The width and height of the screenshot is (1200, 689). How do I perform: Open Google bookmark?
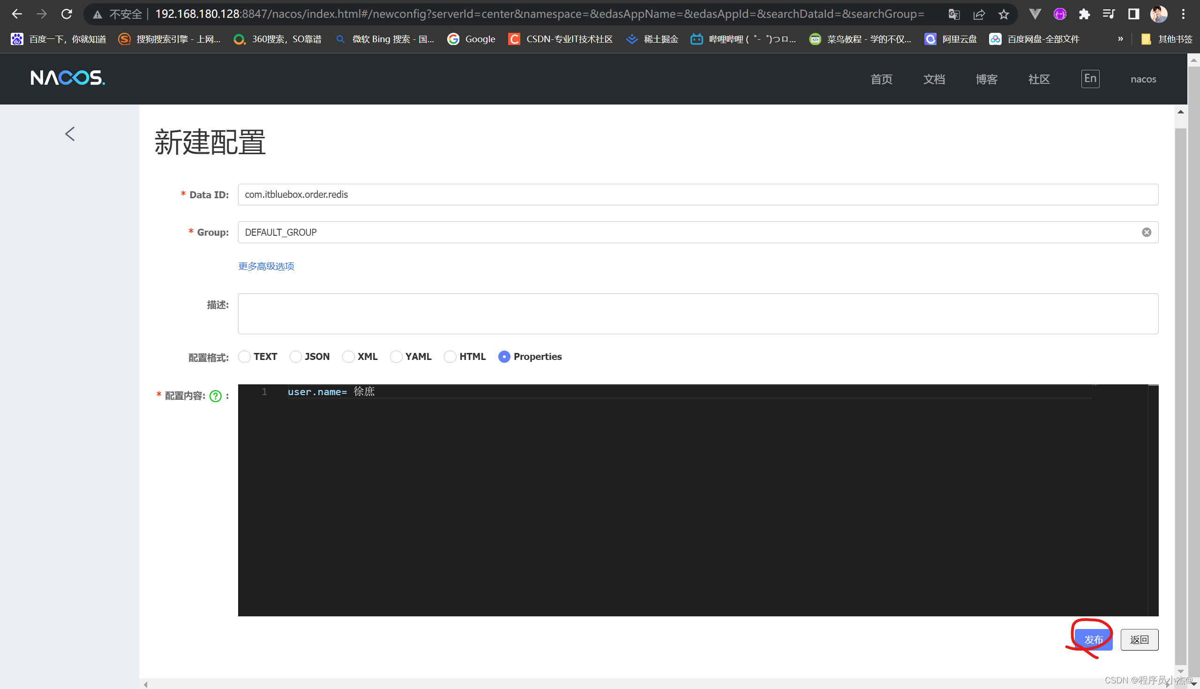(x=471, y=39)
